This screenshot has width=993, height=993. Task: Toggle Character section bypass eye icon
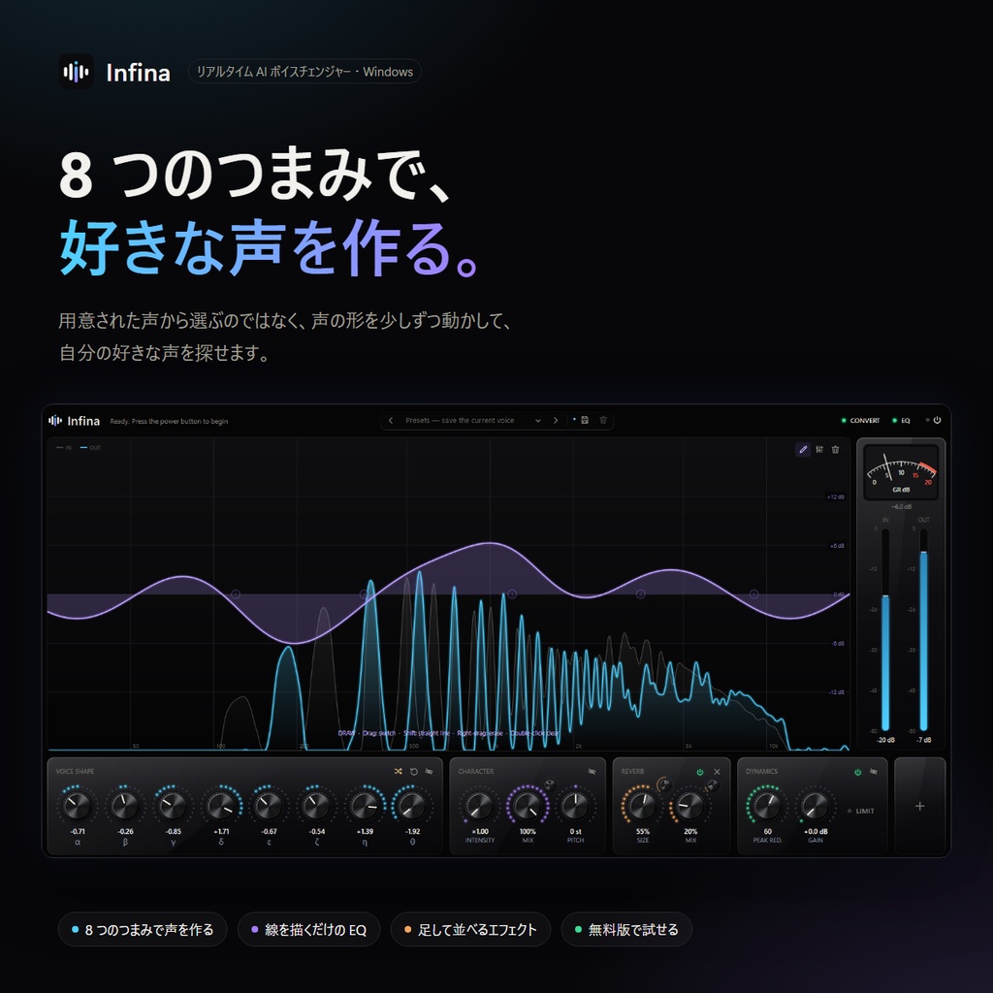pyautogui.click(x=593, y=771)
